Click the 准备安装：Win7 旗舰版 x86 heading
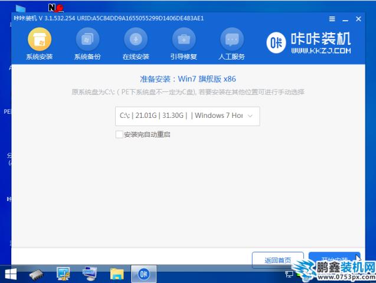The width and height of the screenshot is (376, 283). click(188, 79)
